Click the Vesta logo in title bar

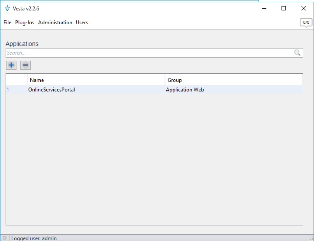7,8
